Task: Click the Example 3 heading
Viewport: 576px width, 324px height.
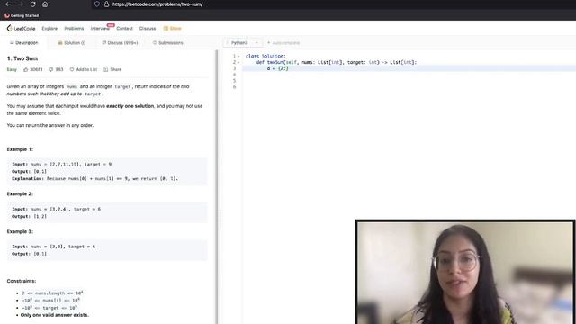Action: (20, 231)
